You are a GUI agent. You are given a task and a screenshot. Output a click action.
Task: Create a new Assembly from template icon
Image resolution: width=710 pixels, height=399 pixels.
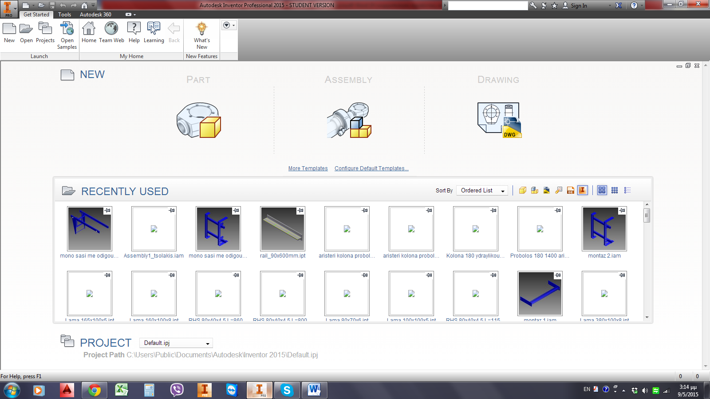click(349, 120)
